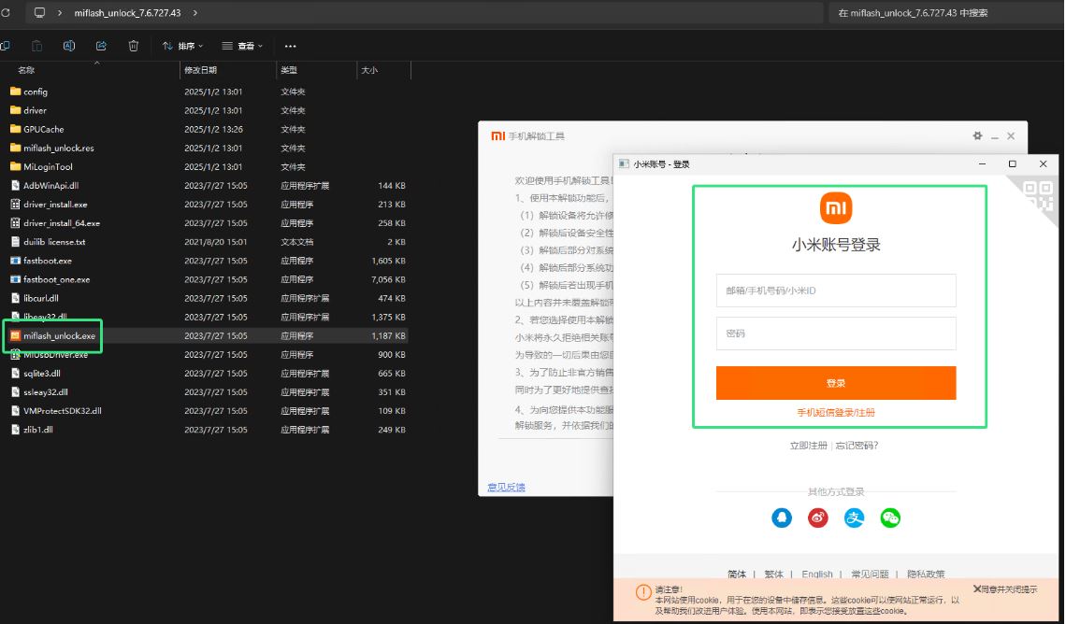Dismiss cookie notice via 同意并关闭提示

(x=1005, y=589)
